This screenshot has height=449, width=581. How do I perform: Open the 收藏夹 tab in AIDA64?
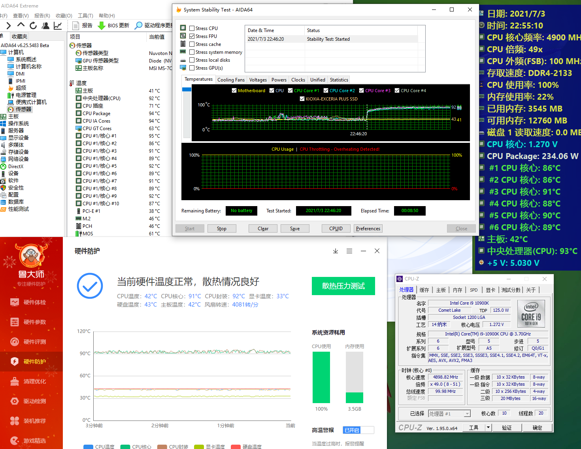point(19,36)
